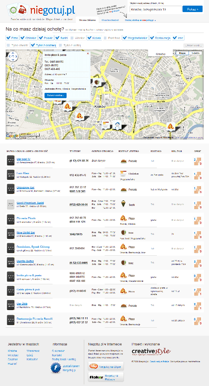209x386 pixels.
Task: Uncheck the Pizza cuisine filter
Action: (x=12, y=38)
